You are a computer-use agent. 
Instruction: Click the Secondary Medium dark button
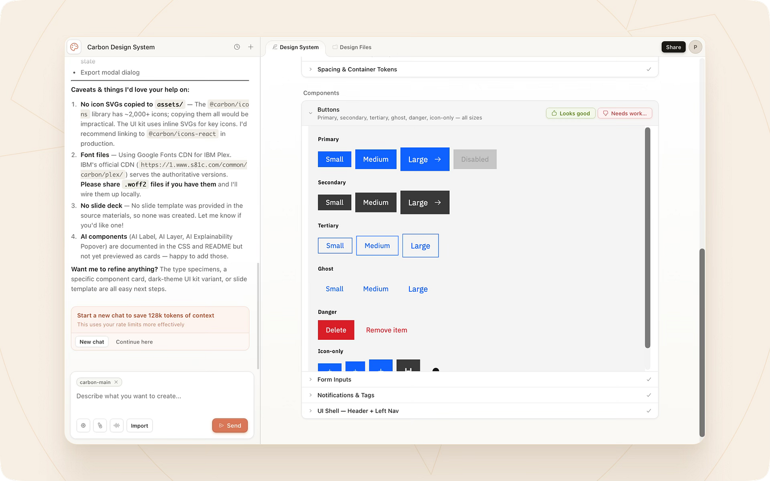[x=376, y=202]
